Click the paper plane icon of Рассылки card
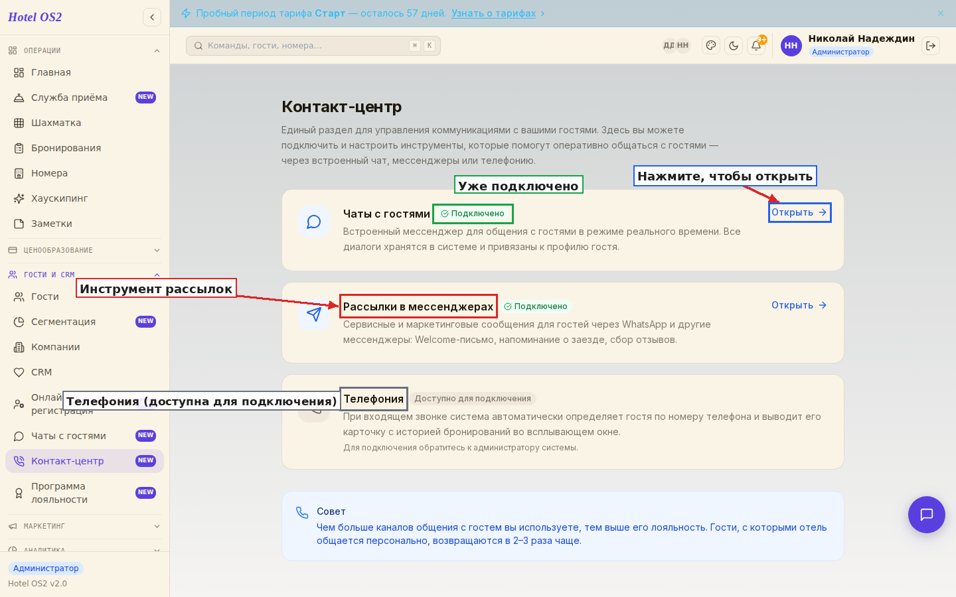 pyautogui.click(x=314, y=314)
